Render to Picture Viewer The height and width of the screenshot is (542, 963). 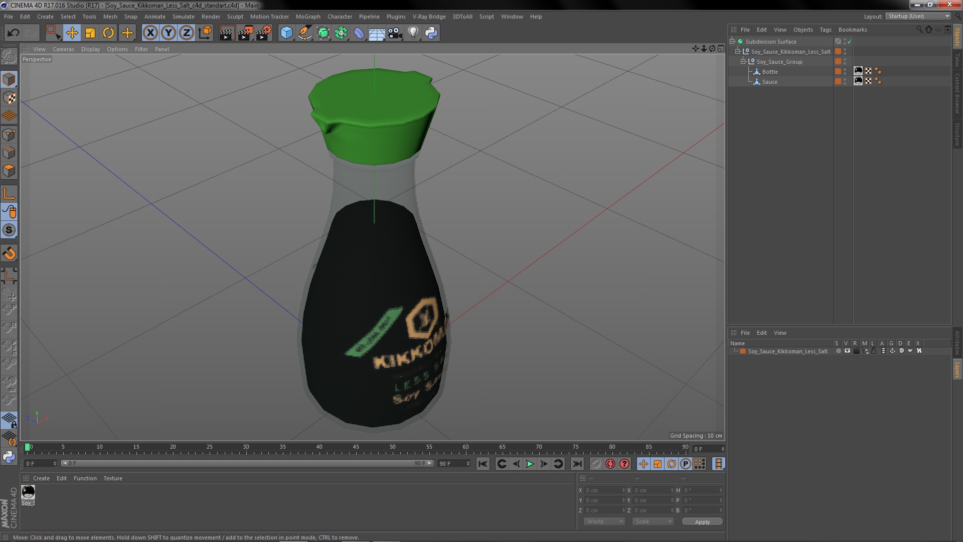coord(245,33)
